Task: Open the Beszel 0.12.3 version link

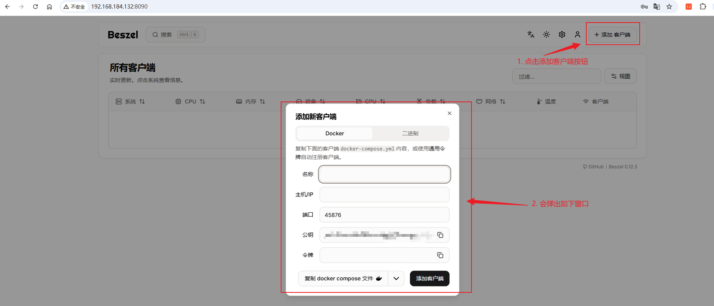Action: (x=623, y=167)
